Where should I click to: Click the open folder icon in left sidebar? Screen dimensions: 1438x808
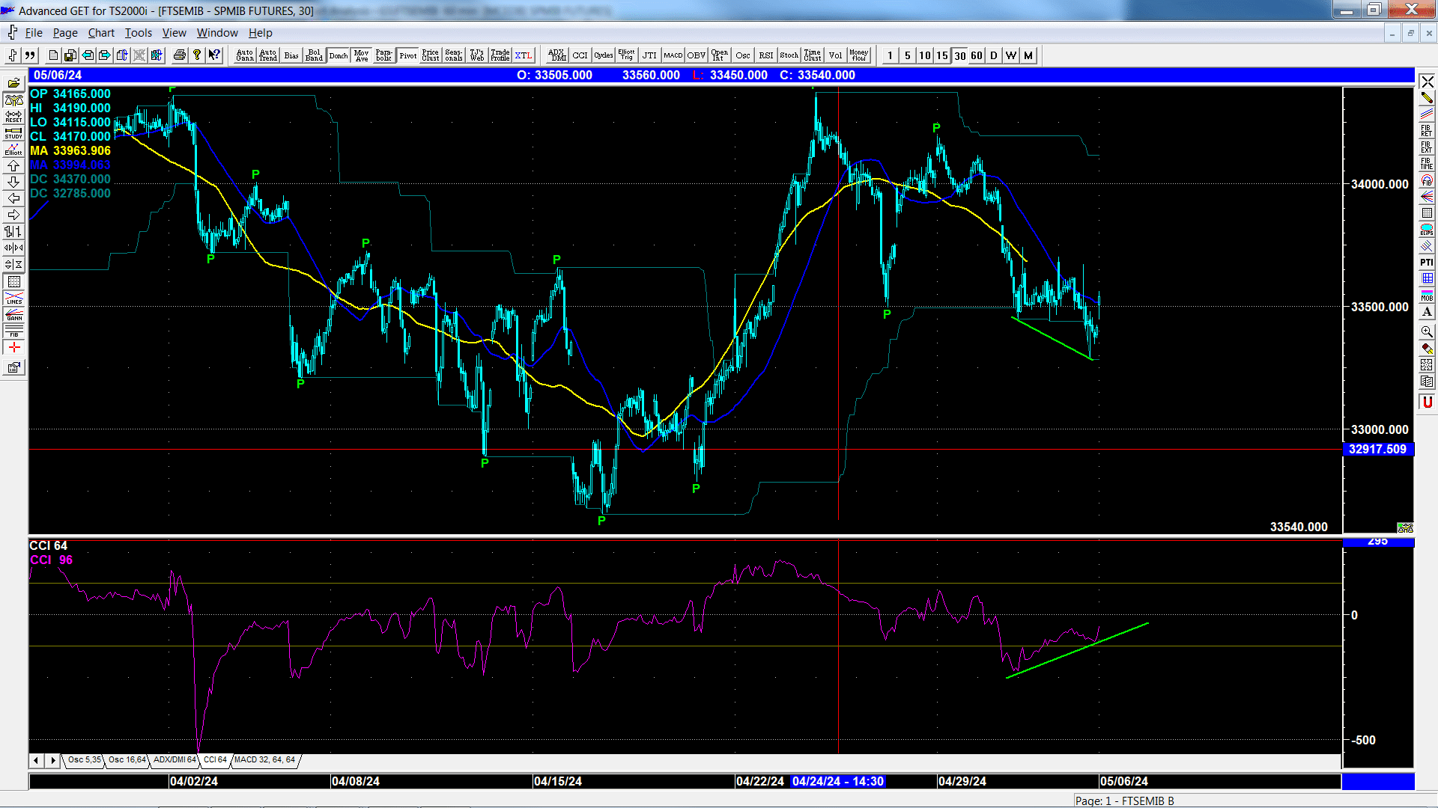[x=13, y=84]
